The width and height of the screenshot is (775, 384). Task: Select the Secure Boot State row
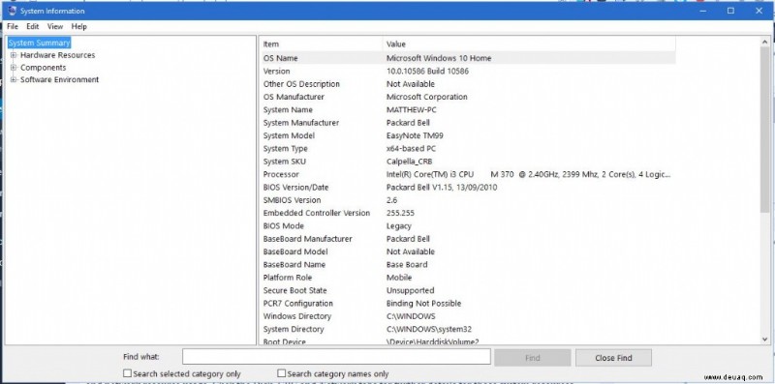click(x=468, y=290)
